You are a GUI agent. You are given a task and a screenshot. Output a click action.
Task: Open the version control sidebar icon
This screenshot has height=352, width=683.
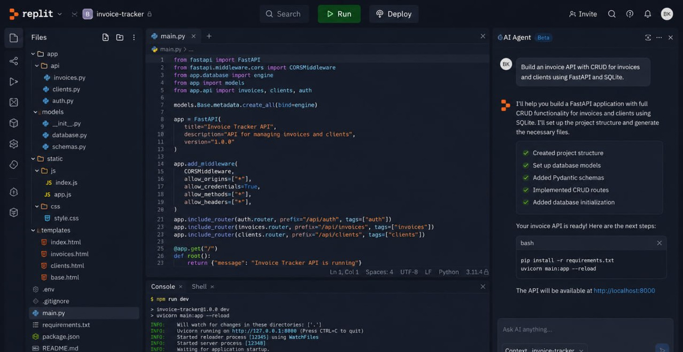(x=14, y=61)
